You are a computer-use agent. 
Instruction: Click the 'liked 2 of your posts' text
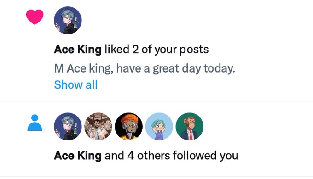[x=156, y=50]
